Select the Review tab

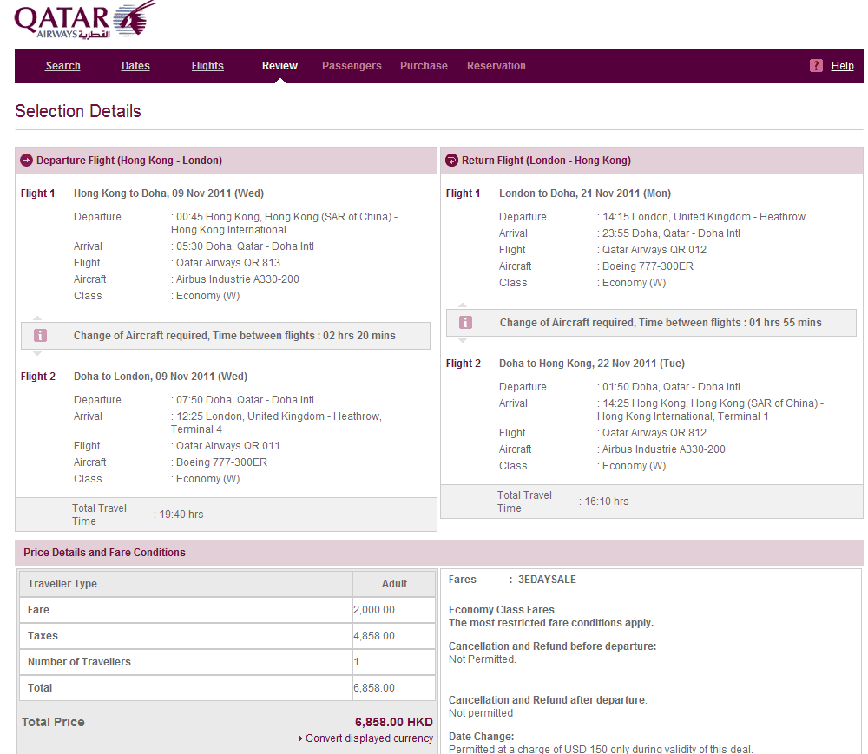[279, 66]
